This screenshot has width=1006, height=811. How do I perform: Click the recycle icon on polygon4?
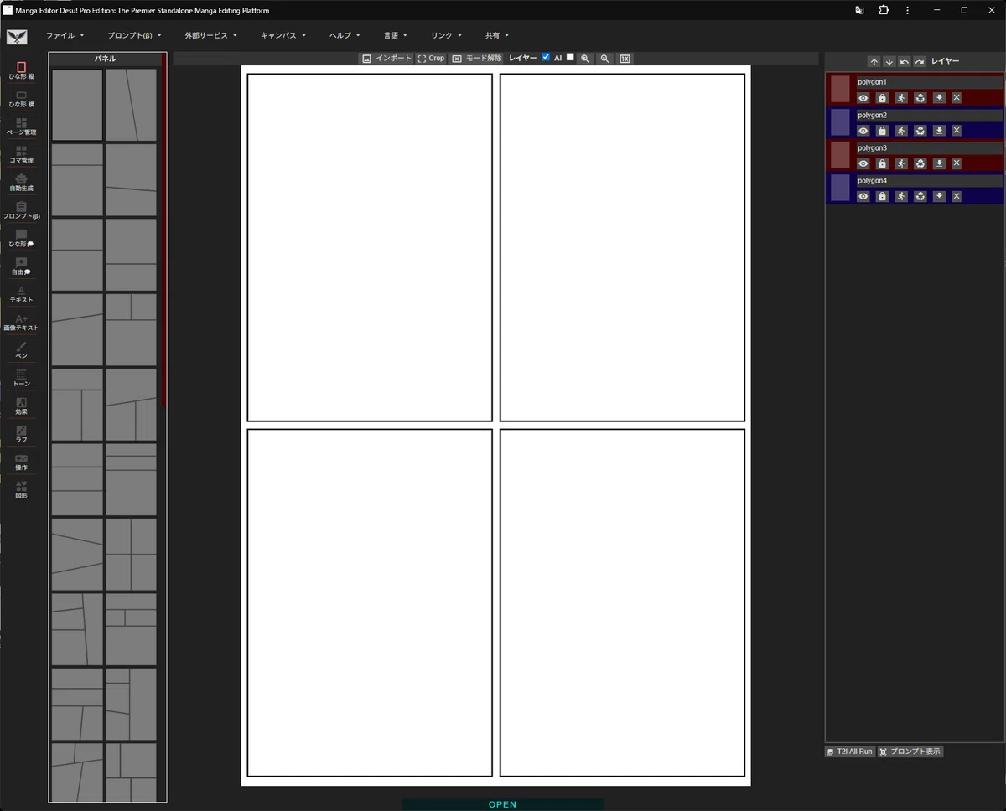point(920,196)
